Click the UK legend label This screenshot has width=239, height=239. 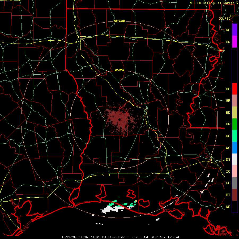228,42
